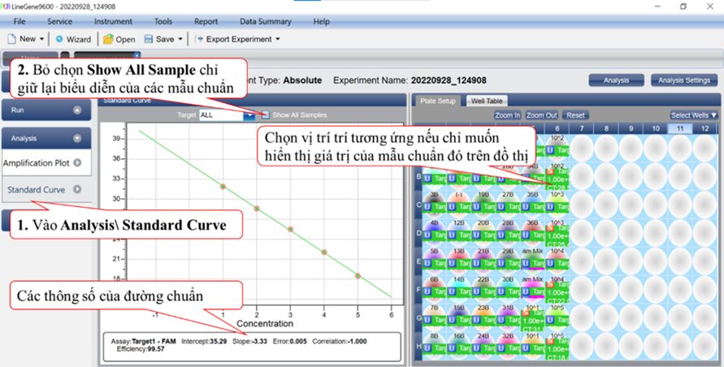Click the round arrow icon beside Amplification Plot
Viewport: 724px width, 367px height.
point(77,162)
